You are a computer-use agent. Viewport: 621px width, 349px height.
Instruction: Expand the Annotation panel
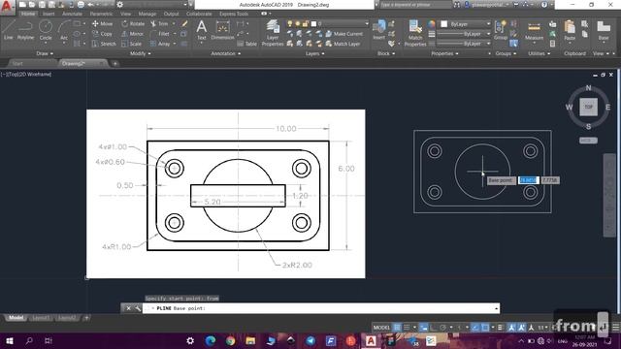pyautogui.click(x=226, y=53)
